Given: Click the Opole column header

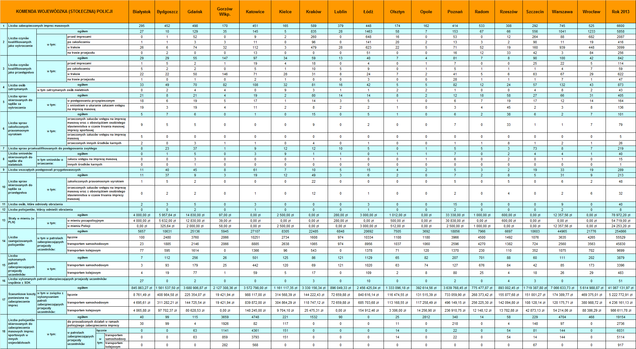Looking at the screenshot, I should pyautogui.click(x=426, y=12).
